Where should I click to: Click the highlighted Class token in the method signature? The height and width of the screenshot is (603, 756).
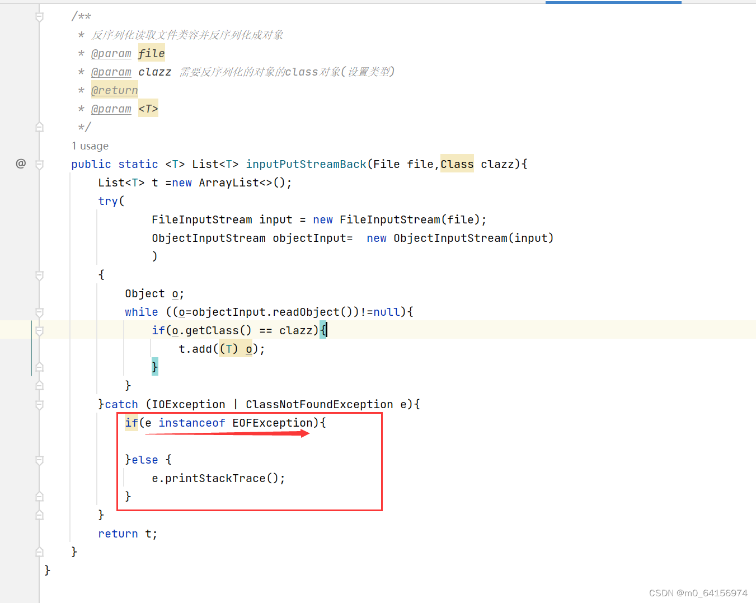457,163
